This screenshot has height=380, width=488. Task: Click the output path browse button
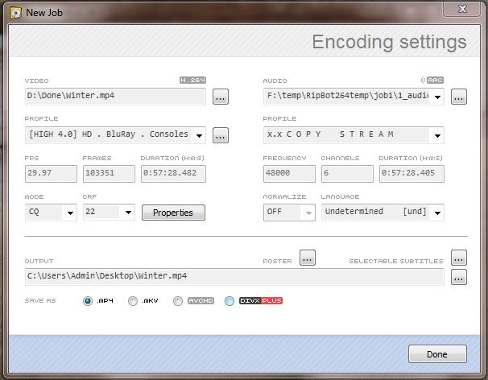pyautogui.click(x=459, y=277)
